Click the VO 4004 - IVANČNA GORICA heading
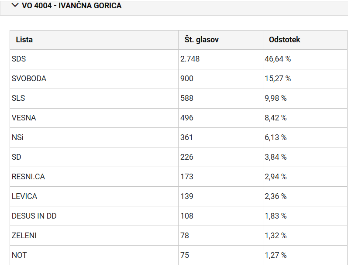The width and height of the screenshot is (348, 267). pyautogui.click(x=72, y=6)
